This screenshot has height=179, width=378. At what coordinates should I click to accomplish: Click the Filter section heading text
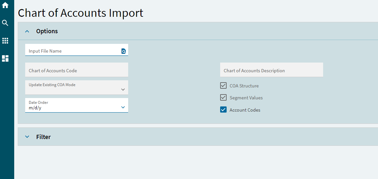pyautogui.click(x=43, y=137)
